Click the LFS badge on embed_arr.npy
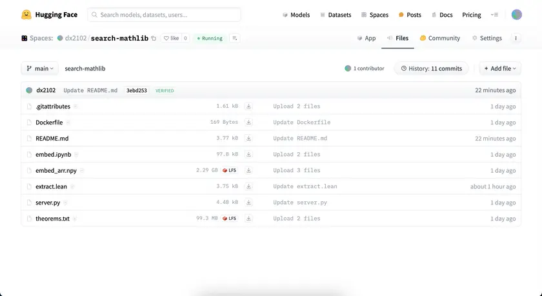The height and width of the screenshot is (296, 542). click(x=230, y=170)
